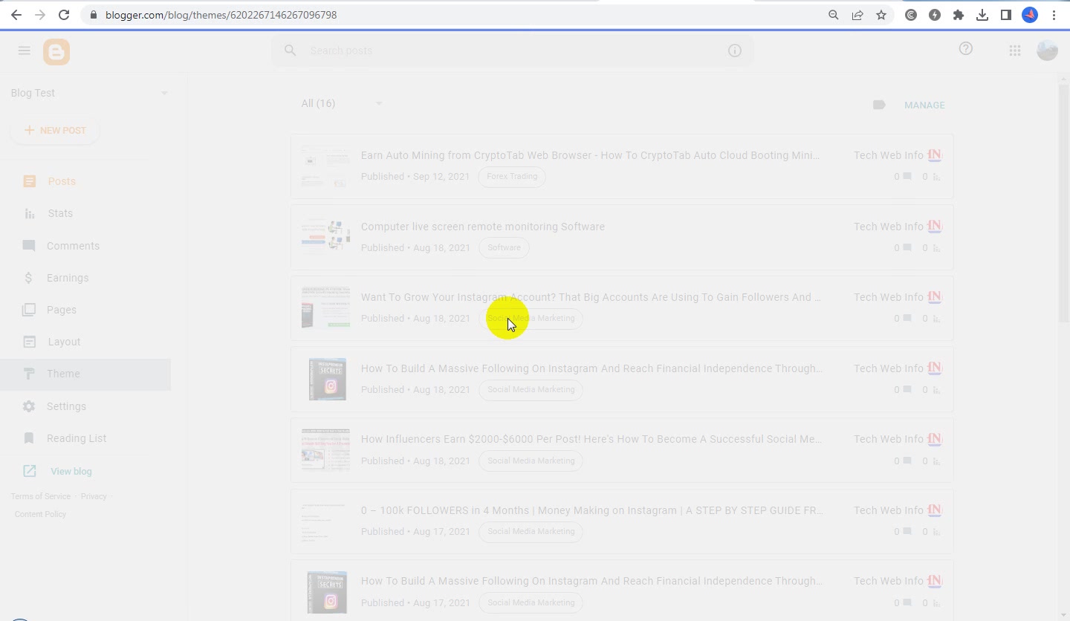Viewport: 1070px width, 621px height.
Task: Click the label tag icon beside Manage
Action: (879, 105)
